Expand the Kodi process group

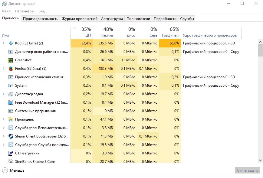4,43
